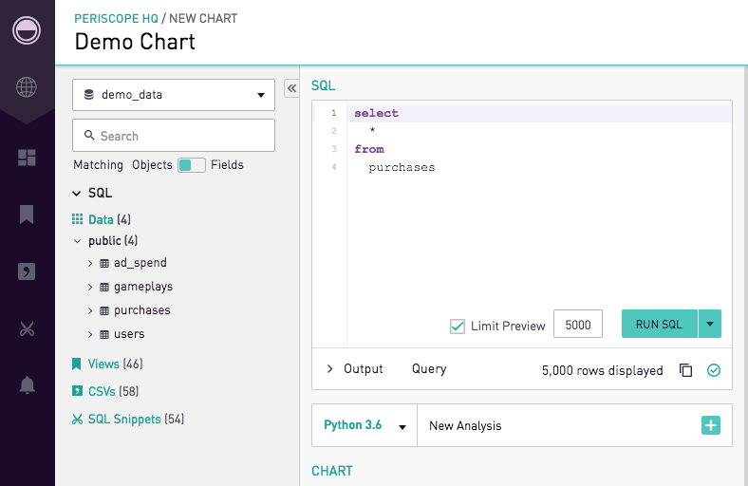Add new analysis with plus icon

point(710,425)
